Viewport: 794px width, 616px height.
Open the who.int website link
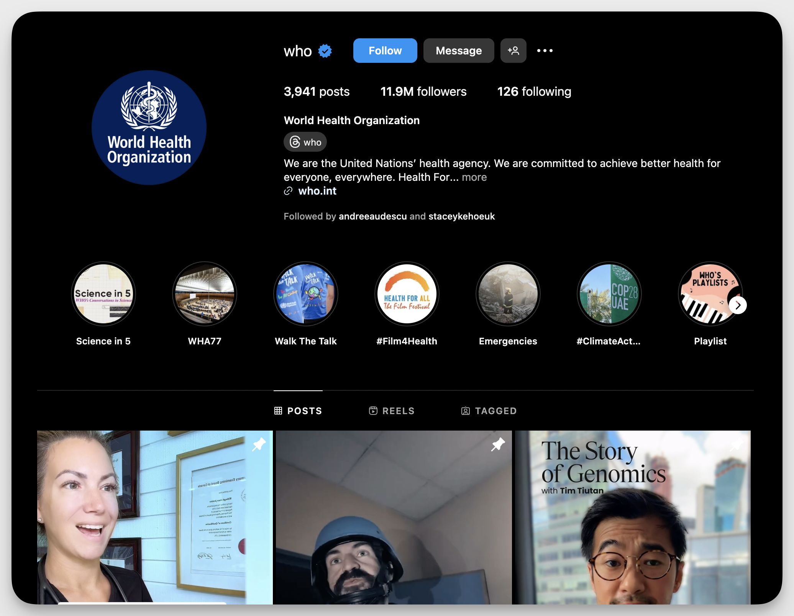(317, 191)
